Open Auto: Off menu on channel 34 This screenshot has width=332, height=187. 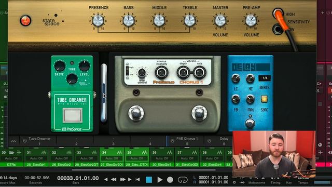click(112, 158)
